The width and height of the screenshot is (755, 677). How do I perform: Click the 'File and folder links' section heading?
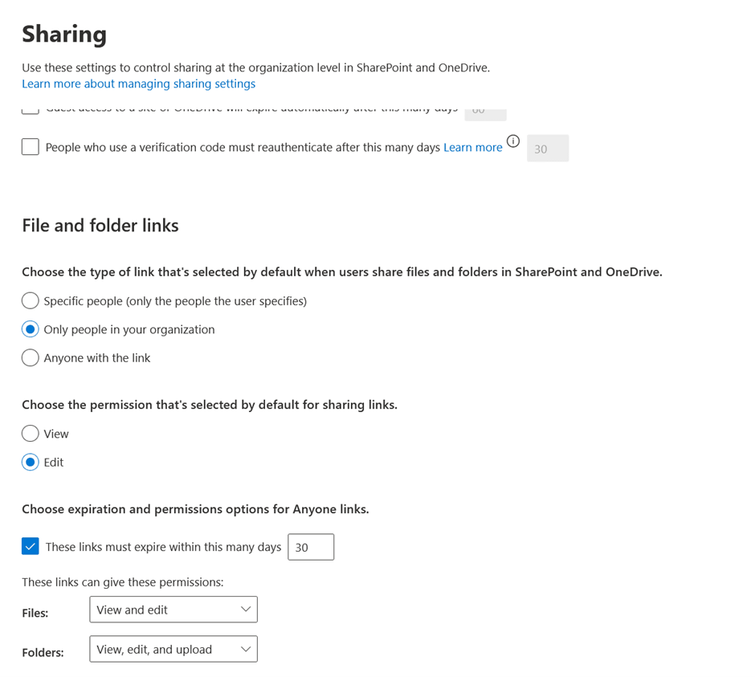pos(100,226)
